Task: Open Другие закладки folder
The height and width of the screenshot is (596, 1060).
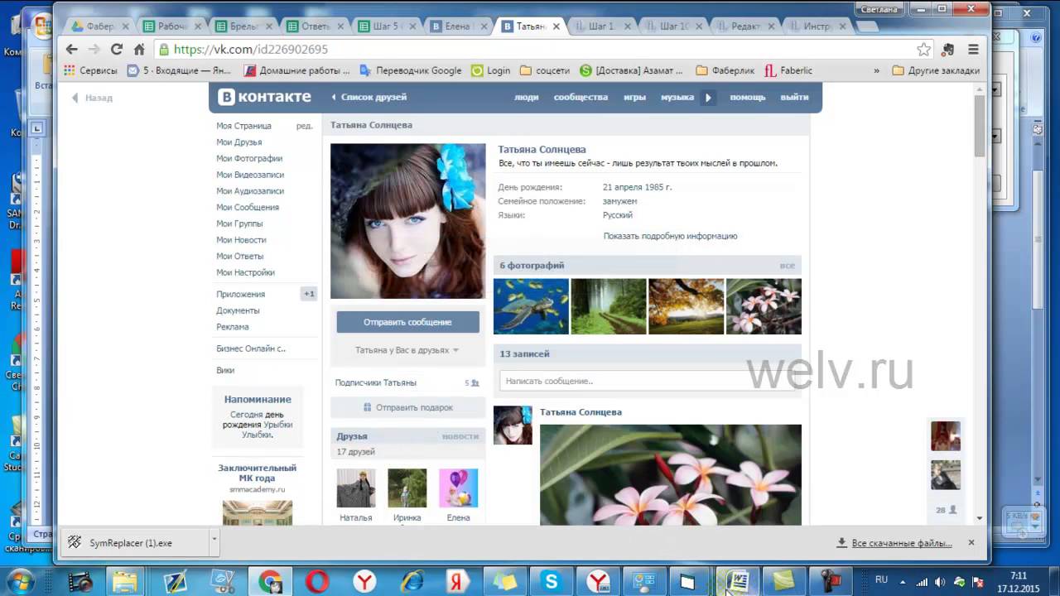Action: click(936, 70)
